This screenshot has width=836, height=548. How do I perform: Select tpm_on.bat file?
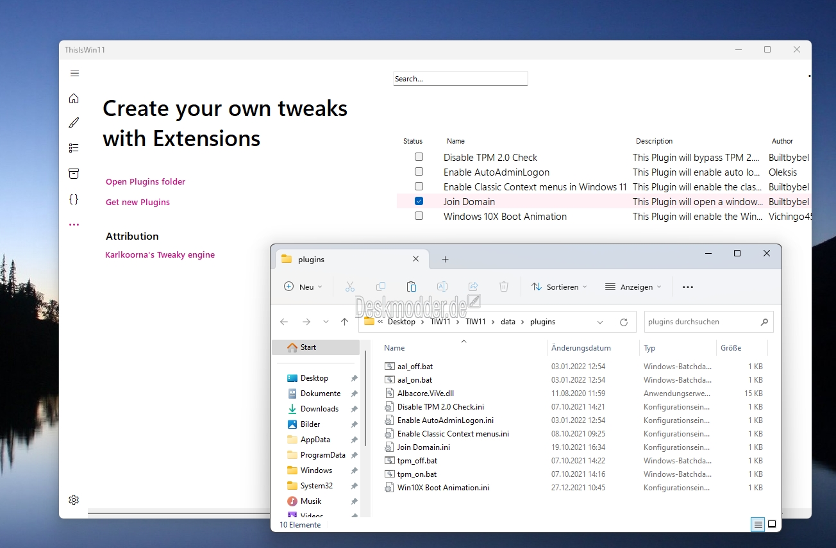(x=417, y=474)
